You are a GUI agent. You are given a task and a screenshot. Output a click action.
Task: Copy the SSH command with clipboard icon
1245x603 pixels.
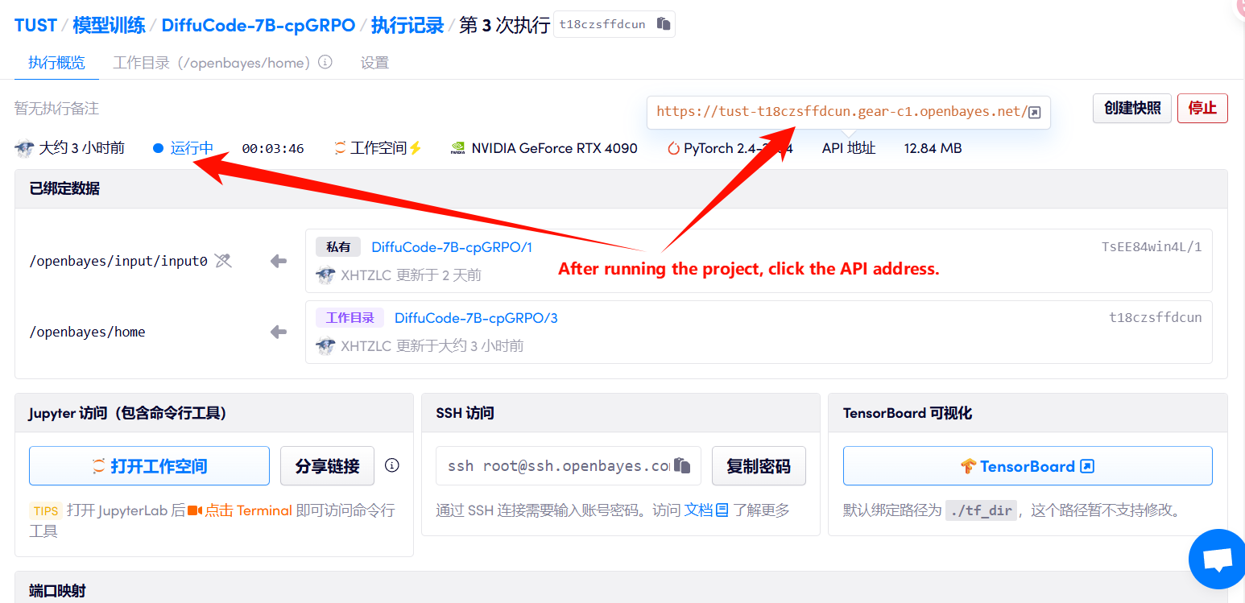[682, 465]
